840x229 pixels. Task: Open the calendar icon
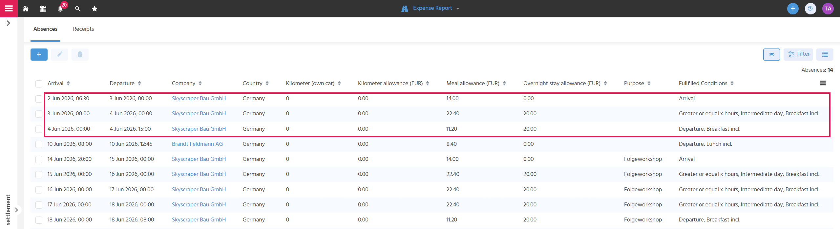[43, 9]
